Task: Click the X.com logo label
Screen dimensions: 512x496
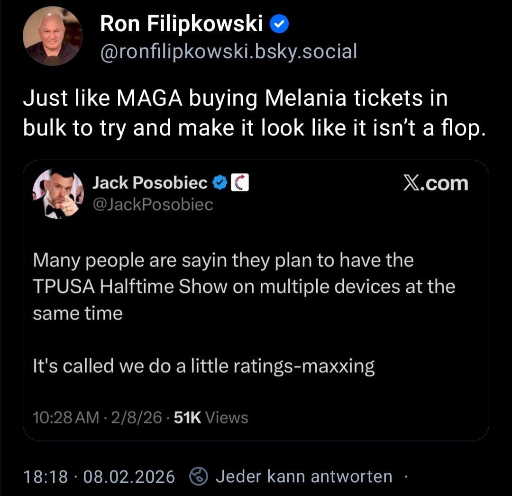Action: 435,183
